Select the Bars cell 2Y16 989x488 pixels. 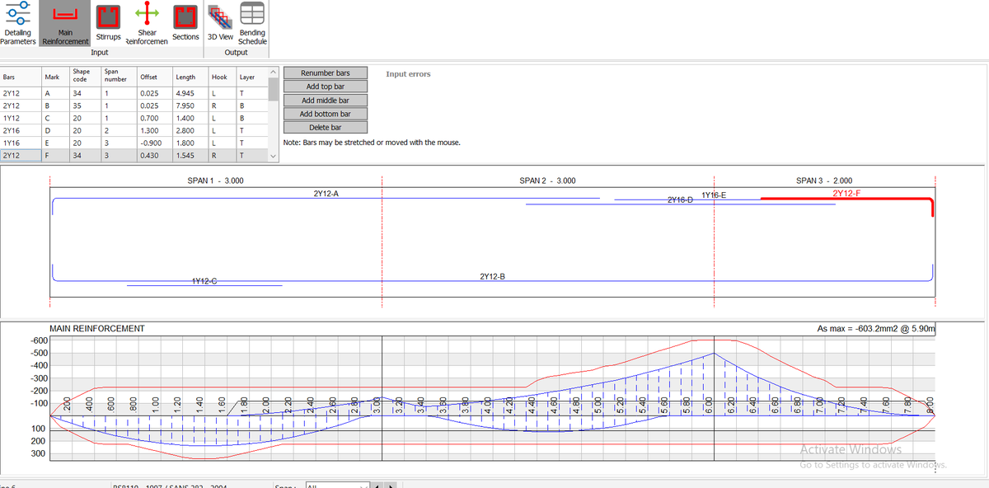pyautogui.click(x=21, y=130)
